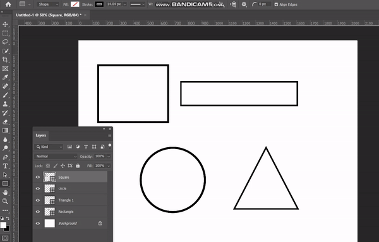Open the Layers panel menu
The image size is (379, 242).
[x=109, y=136]
